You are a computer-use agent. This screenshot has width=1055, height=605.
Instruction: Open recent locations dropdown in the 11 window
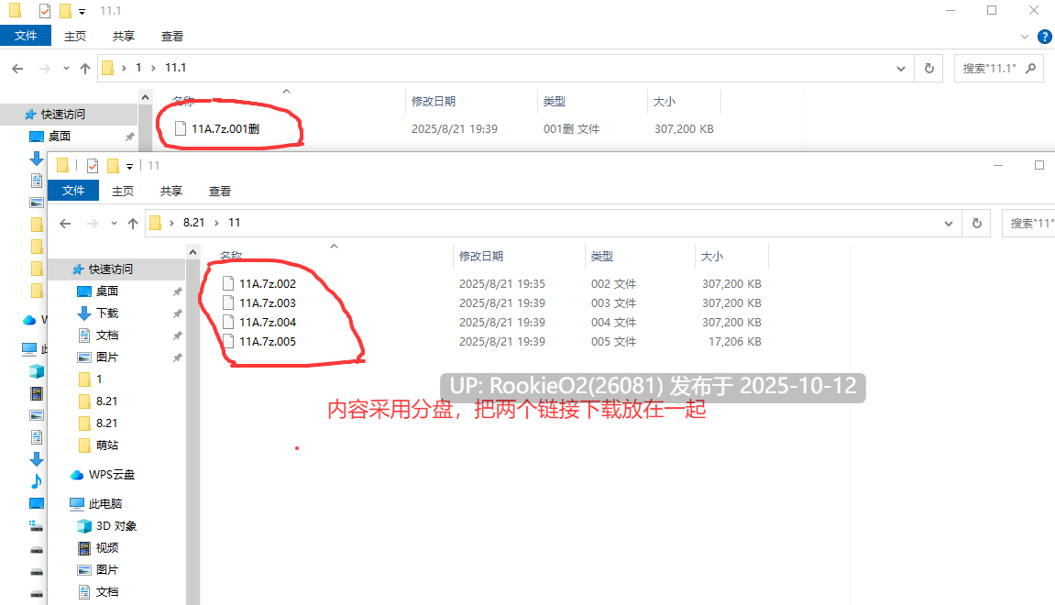coord(114,224)
